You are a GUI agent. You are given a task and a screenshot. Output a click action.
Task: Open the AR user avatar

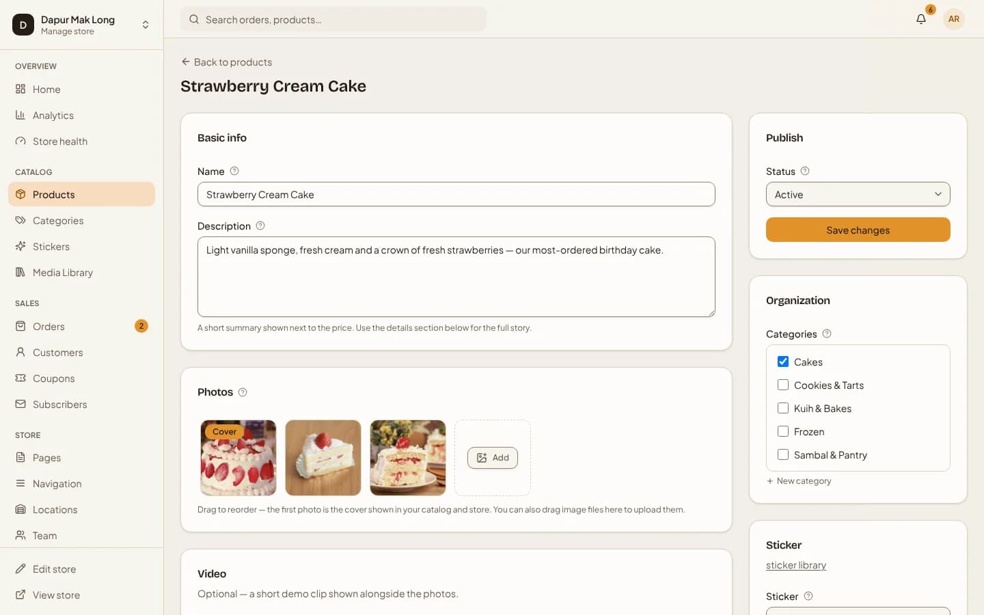954,19
